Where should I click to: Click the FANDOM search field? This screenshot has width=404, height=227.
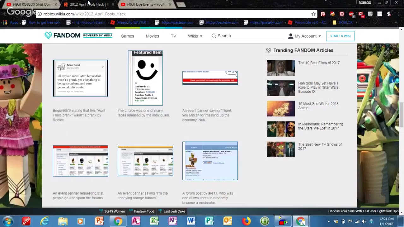248,36
